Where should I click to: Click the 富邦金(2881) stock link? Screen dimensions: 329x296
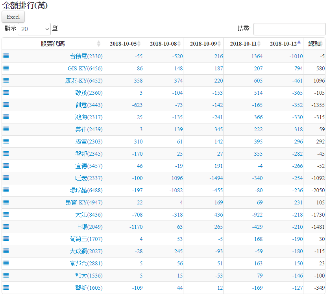(86, 263)
